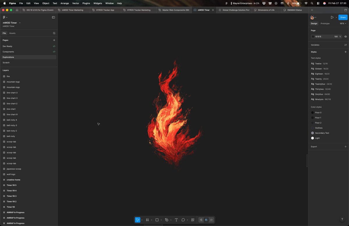The image size is (349, 226).
Task: Select the Text tool
Action: click(176, 220)
